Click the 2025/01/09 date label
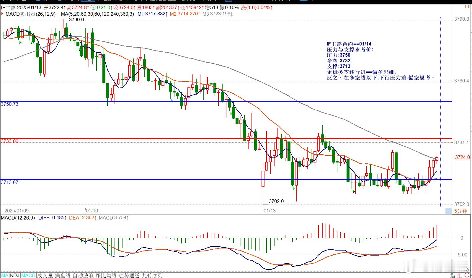The height and width of the screenshot is (278, 472). (x=17, y=211)
